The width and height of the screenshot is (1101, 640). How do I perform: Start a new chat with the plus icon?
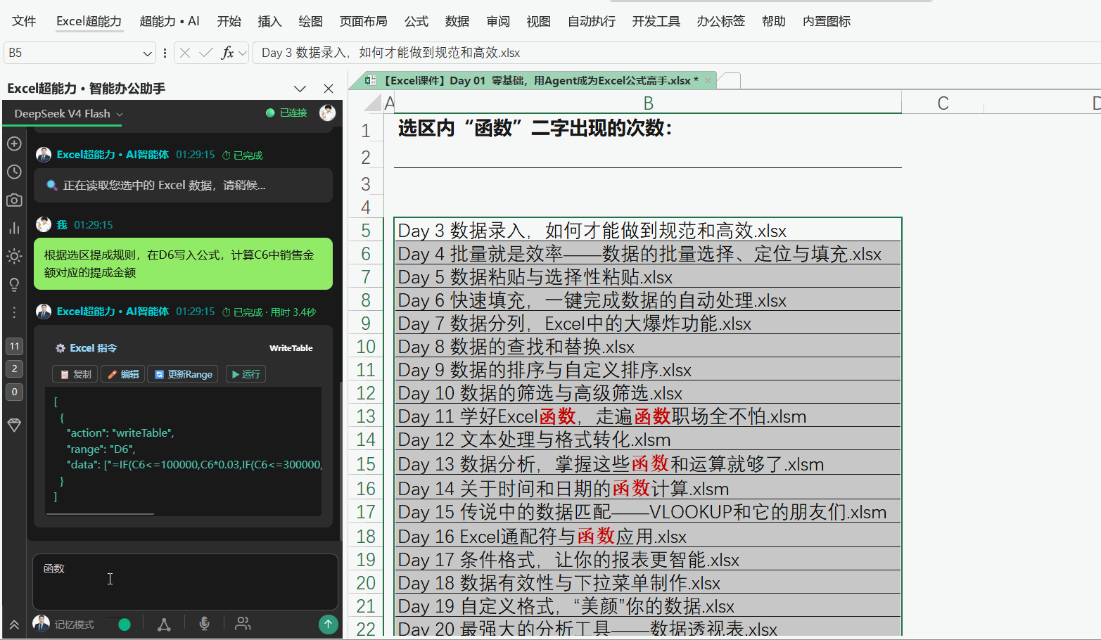pyautogui.click(x=14, y=143)
